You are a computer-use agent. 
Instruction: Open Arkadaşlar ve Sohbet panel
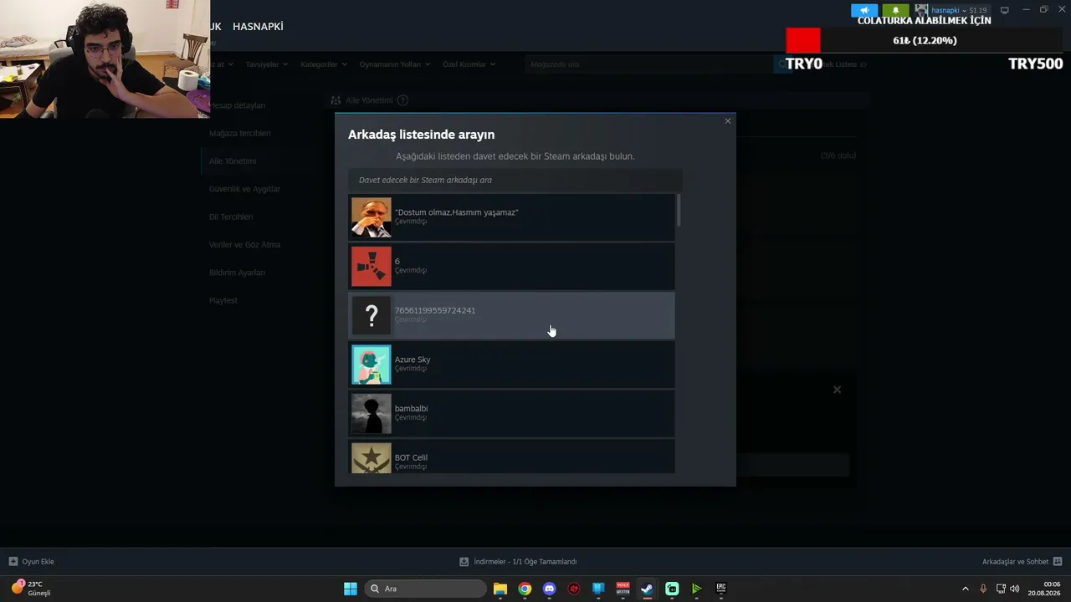coord(1022,562)
